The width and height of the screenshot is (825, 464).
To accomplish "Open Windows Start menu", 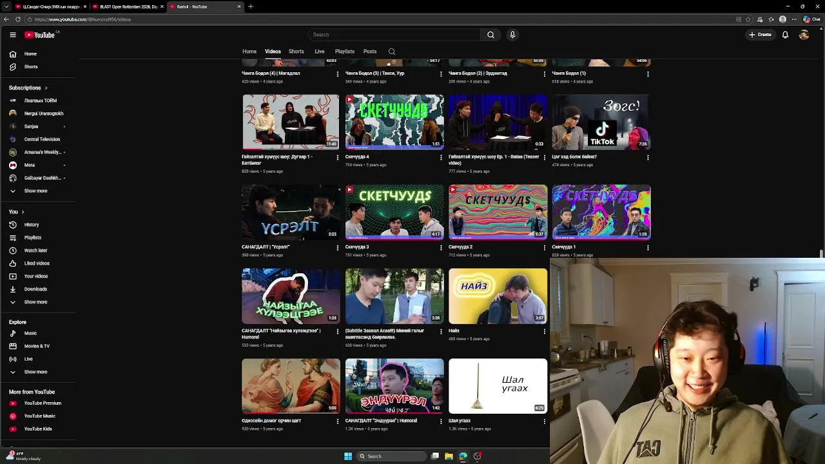I will [348, 456].
